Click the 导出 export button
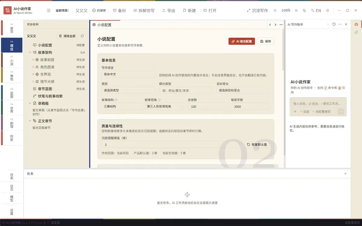 169,11
